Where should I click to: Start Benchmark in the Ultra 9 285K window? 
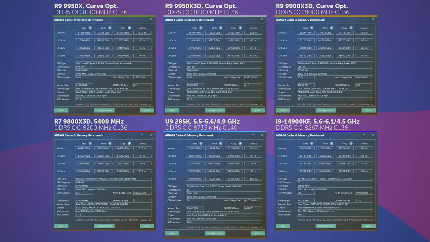click(x=215, y=233)
